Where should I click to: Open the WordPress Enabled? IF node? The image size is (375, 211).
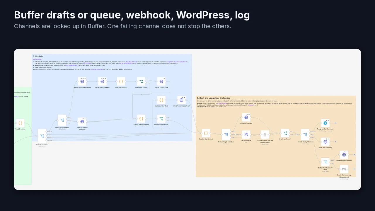161,119
